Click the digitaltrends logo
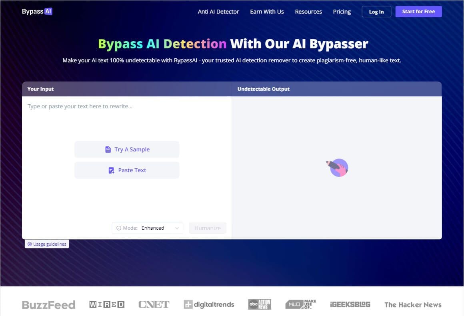 point(209,304)
